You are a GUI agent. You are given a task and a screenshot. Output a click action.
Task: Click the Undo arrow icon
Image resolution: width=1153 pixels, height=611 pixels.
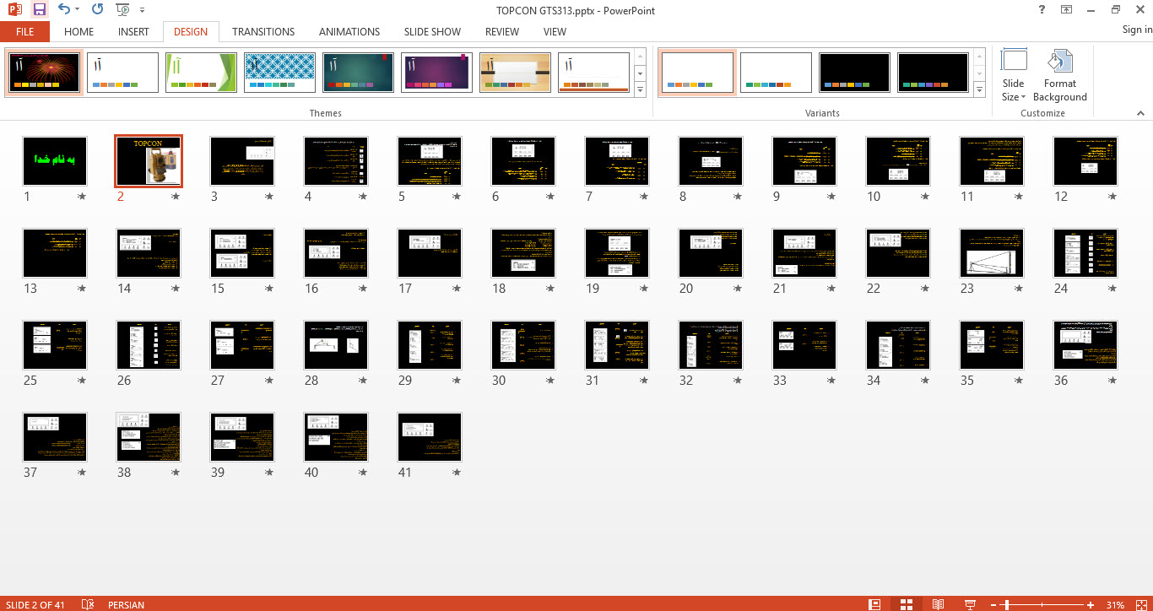click(x=64, y=10)
